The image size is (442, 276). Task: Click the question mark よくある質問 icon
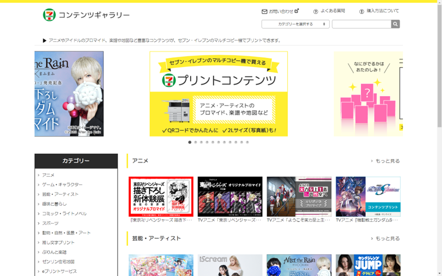pyautogui.click(x=315, y=12)
